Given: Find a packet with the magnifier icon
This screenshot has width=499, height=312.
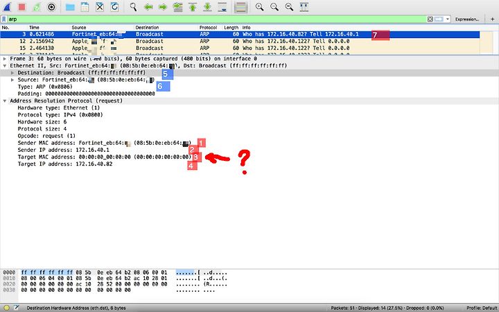Looking at the screenshot, I should pyautogui.click(x=133, y=7).
